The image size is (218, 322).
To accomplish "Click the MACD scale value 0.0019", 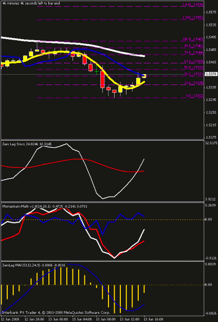I will point(210,264).
